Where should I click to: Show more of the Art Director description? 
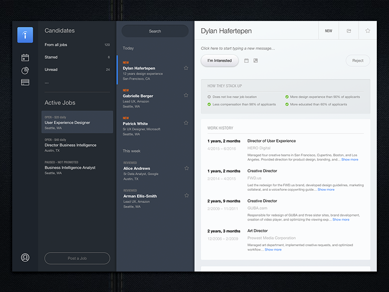[x=273, y=250]
